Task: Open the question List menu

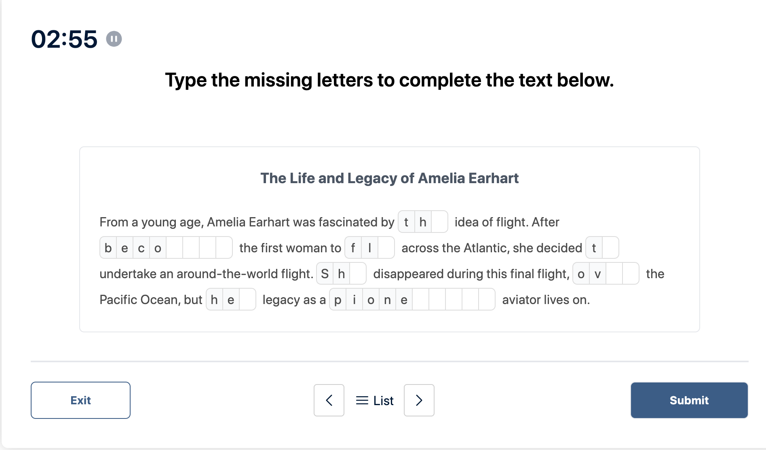Action: [x=375, y=400]
